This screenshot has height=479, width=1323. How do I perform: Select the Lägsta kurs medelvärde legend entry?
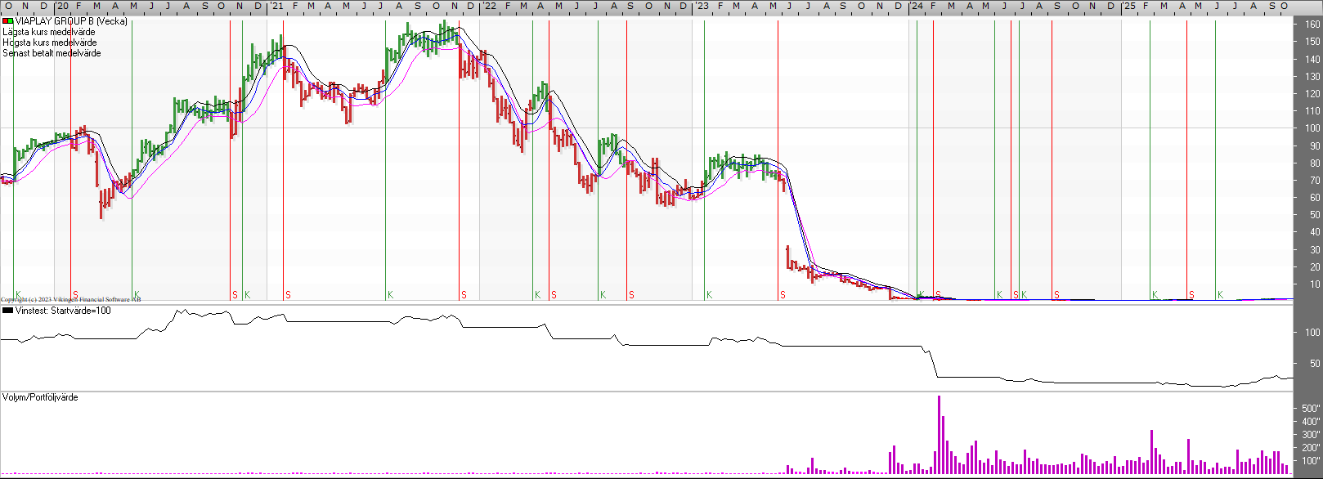pyautogui.click(x=49, y=32)
